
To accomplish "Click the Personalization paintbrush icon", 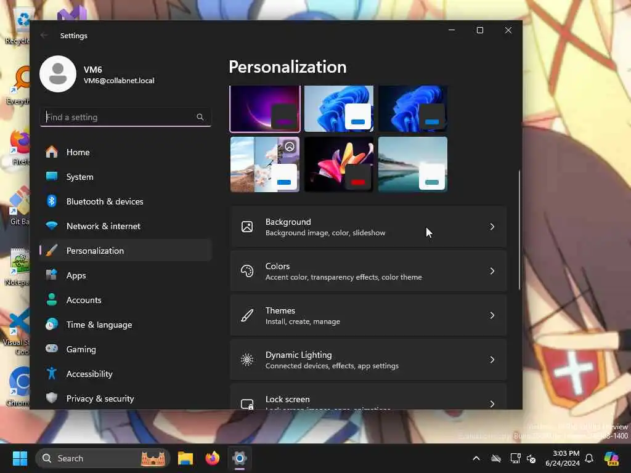I will click(52, 250).
